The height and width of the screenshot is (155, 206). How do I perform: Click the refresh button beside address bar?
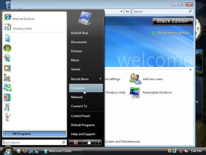click(127, 11)
